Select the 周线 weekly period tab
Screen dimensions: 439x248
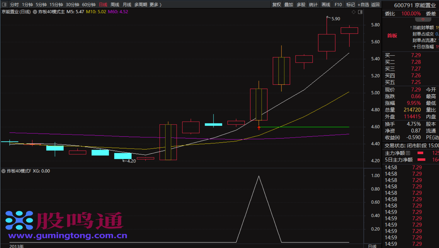point(115,5)
